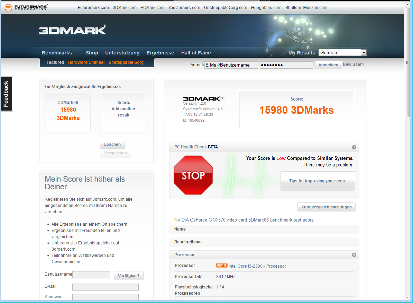
Task: Open the German language dropdown
Action: (342, 53)
